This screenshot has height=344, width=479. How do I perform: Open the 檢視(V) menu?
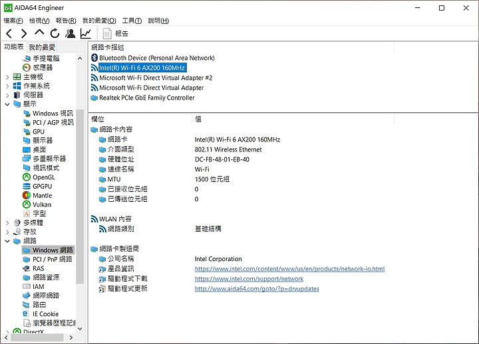tap(39, 21)
